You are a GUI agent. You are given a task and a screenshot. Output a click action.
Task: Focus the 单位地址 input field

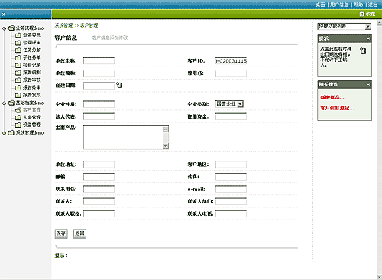[99, 164]
